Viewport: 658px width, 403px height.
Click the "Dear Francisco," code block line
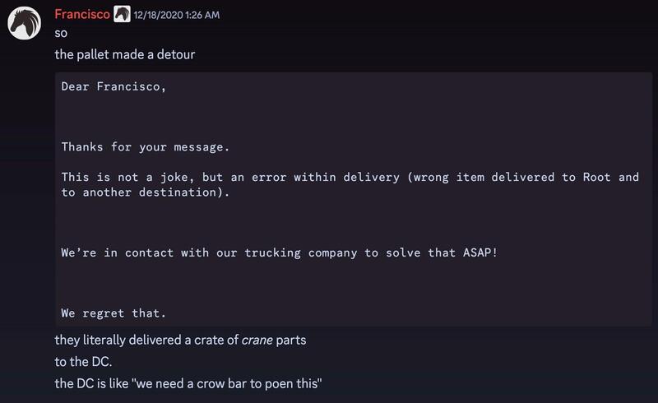[x=114, y=86]
